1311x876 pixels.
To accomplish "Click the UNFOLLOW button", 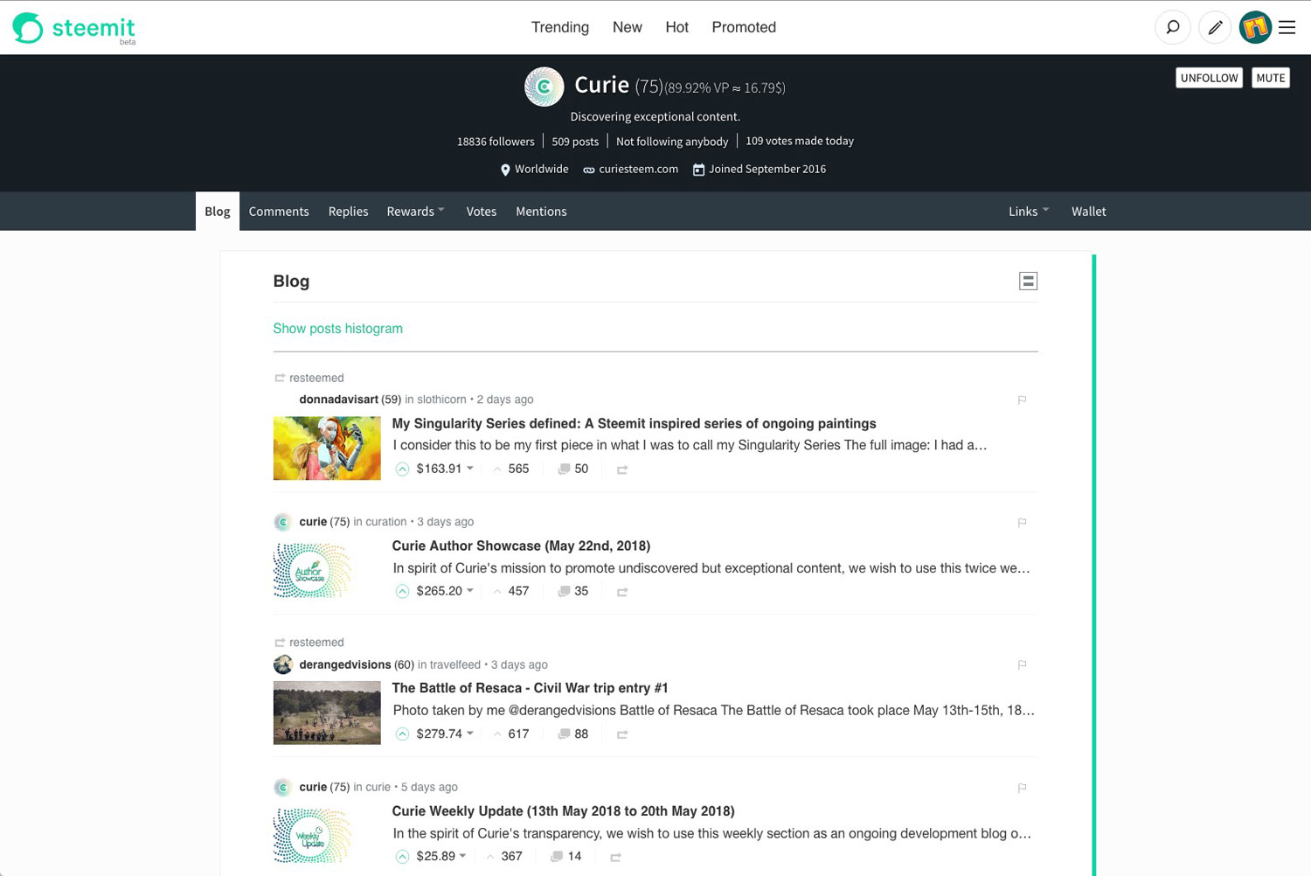I will 1210,78.
